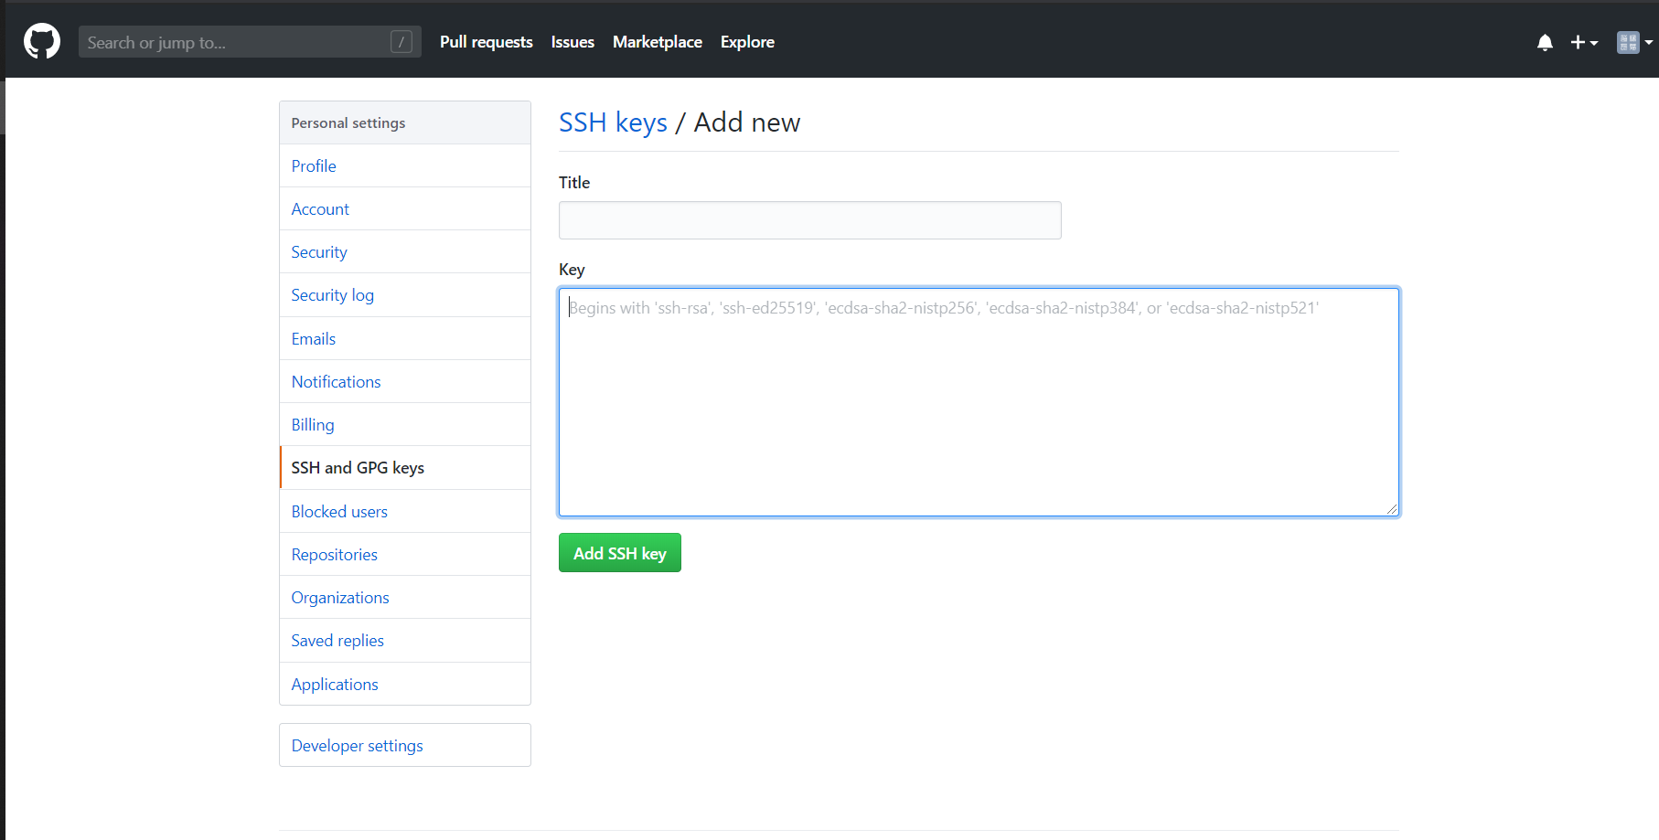Viewport: 1659px width, 840px height.
Task: Navigate to Explore in the header
Action: 747,42
